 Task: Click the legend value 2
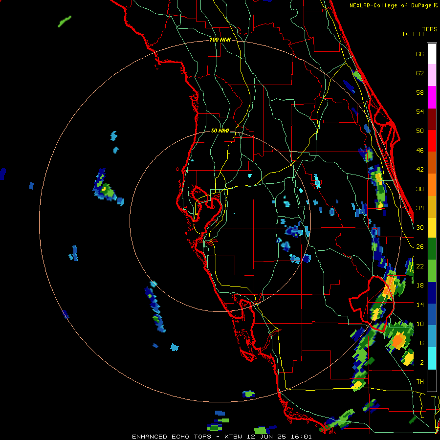422,363
